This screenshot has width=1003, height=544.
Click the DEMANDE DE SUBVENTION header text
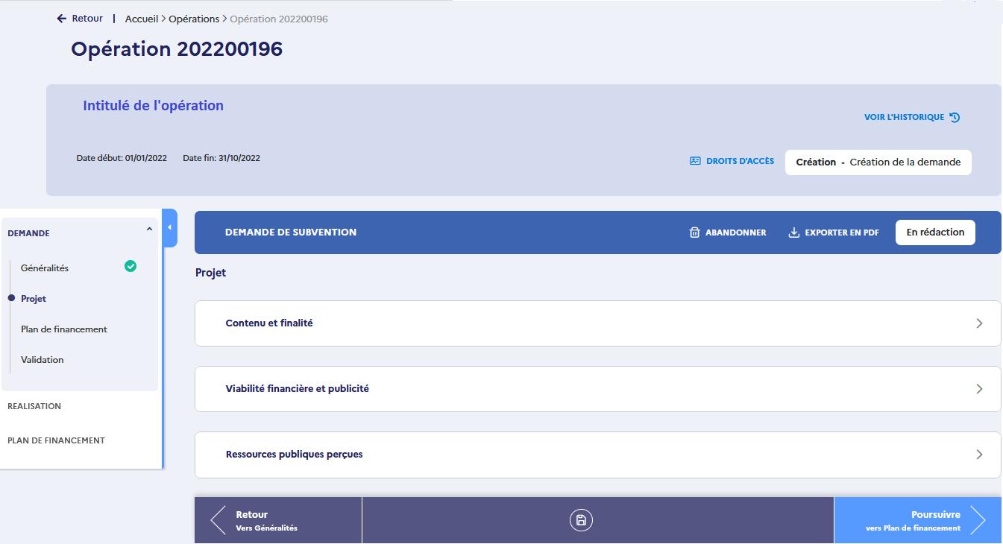point(291,233)
